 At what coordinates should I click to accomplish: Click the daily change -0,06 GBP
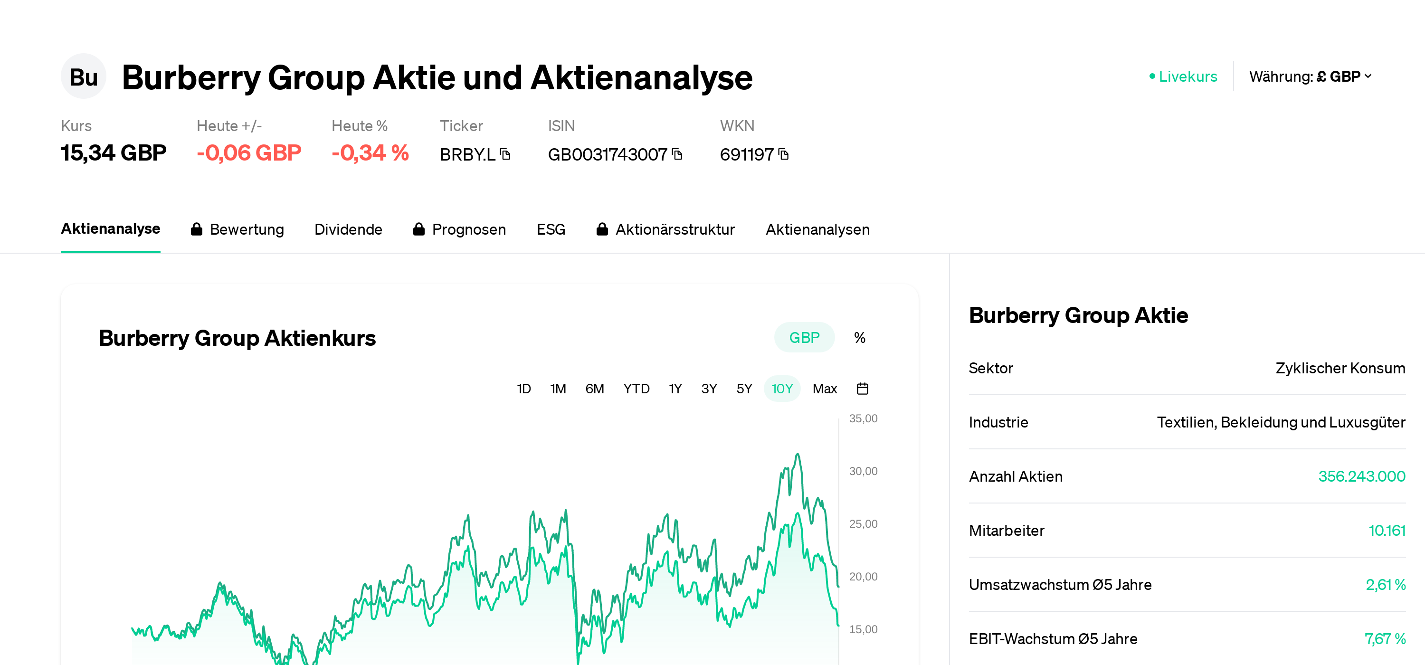click(x=249, y=152)
